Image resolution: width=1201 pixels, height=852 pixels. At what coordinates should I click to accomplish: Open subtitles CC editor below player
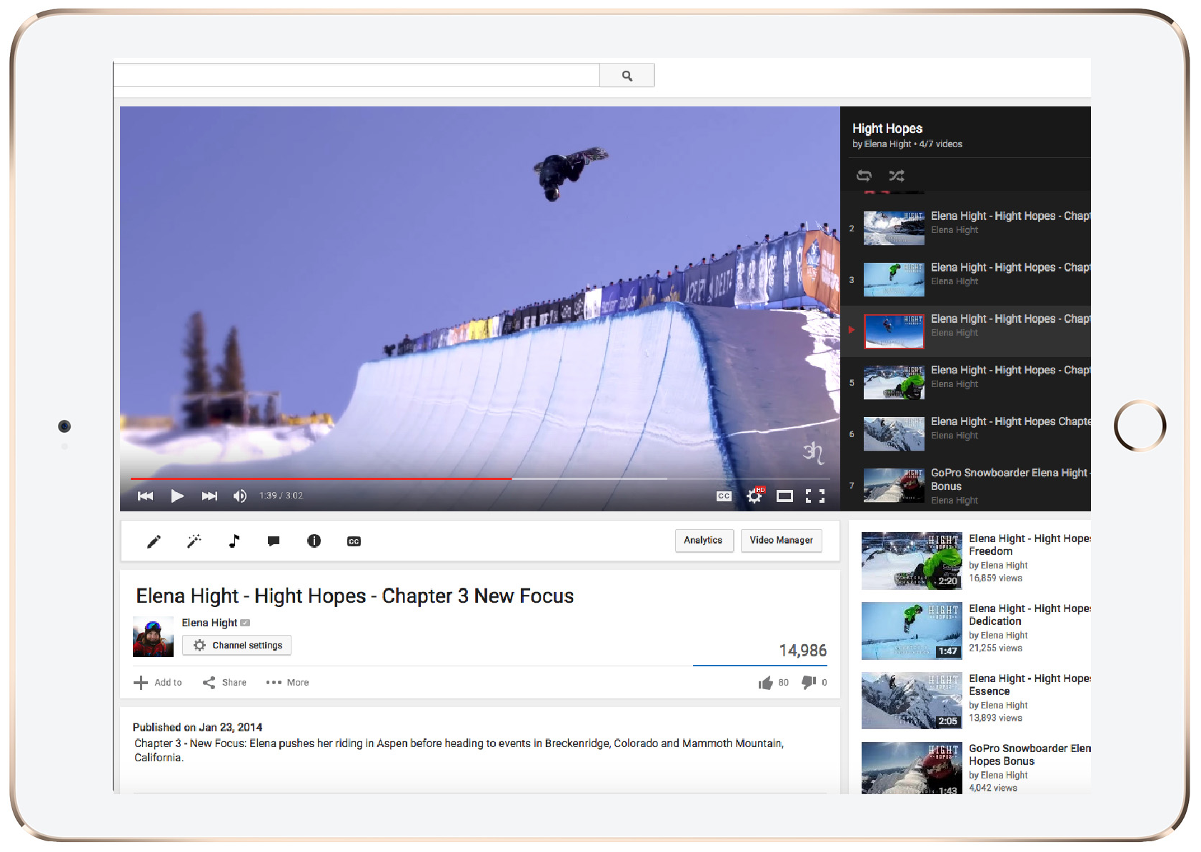(x=354, y=541)
